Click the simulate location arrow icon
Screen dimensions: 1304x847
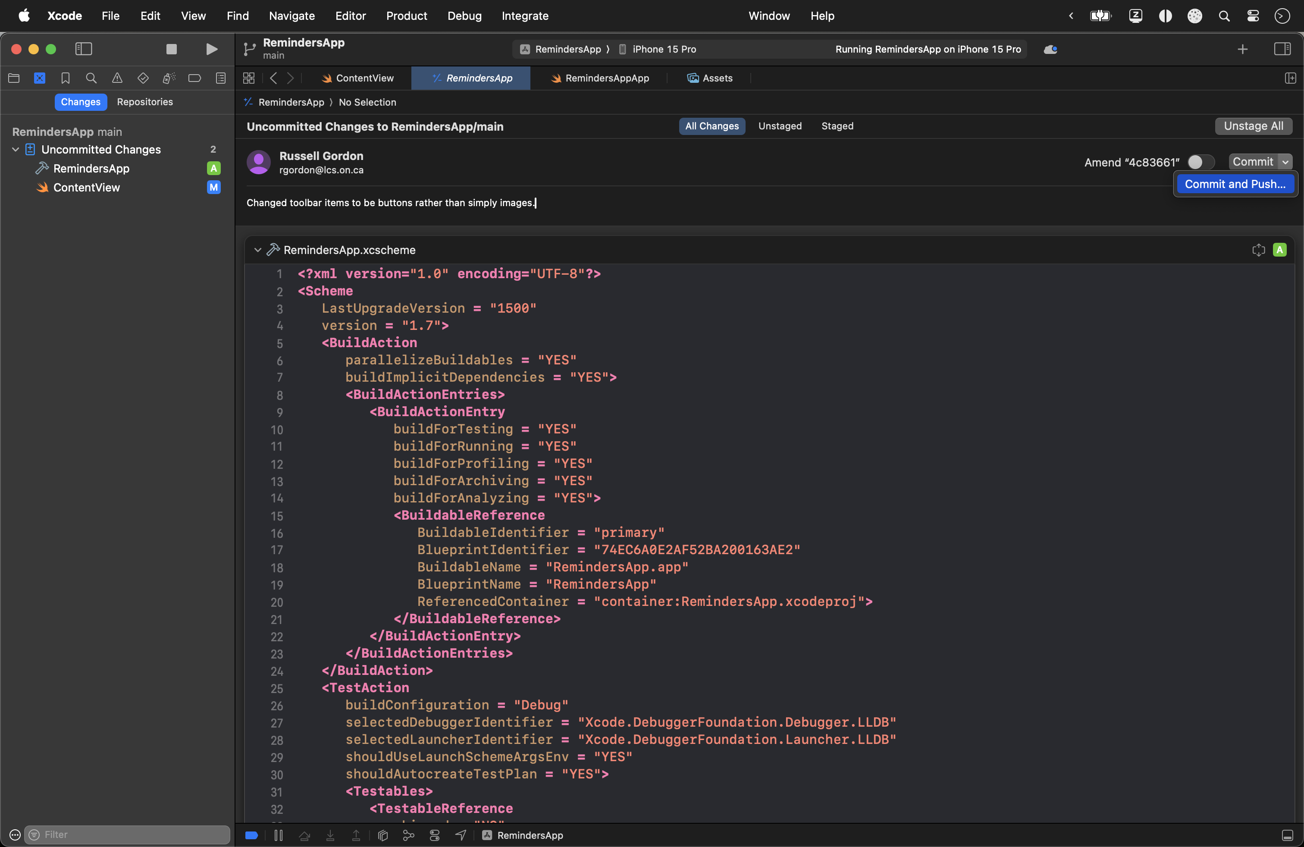[x=461, y=835]
